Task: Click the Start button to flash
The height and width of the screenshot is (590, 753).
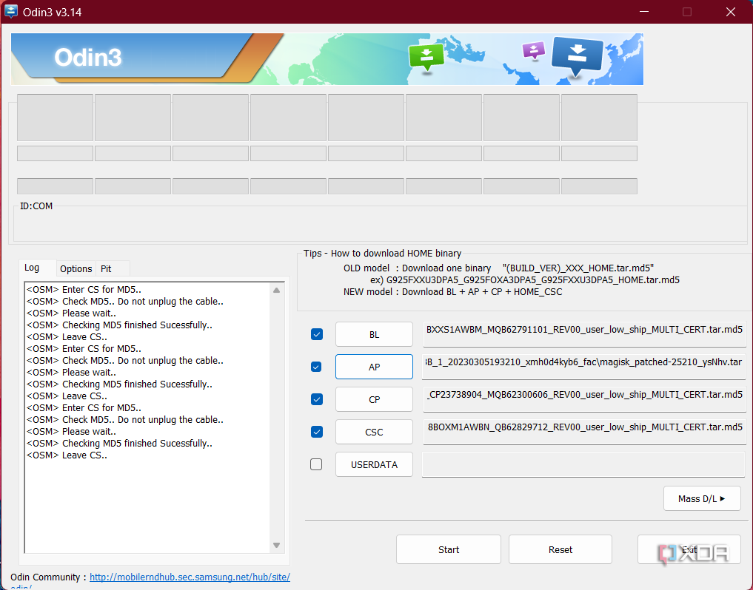Action: tap(449, 550)
